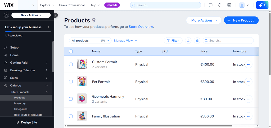Click the table horizontal scrollbar
Viewport: 271px width, 128px height.
click(x=149, y=126)
